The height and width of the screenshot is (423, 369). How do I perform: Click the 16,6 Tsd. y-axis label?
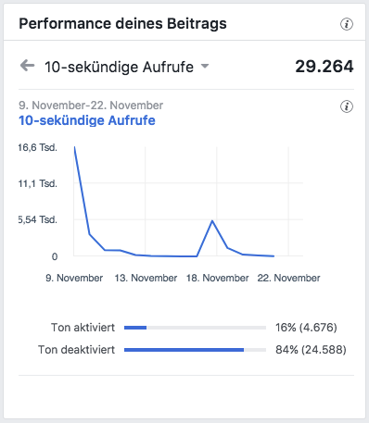[x=38, y=147]
